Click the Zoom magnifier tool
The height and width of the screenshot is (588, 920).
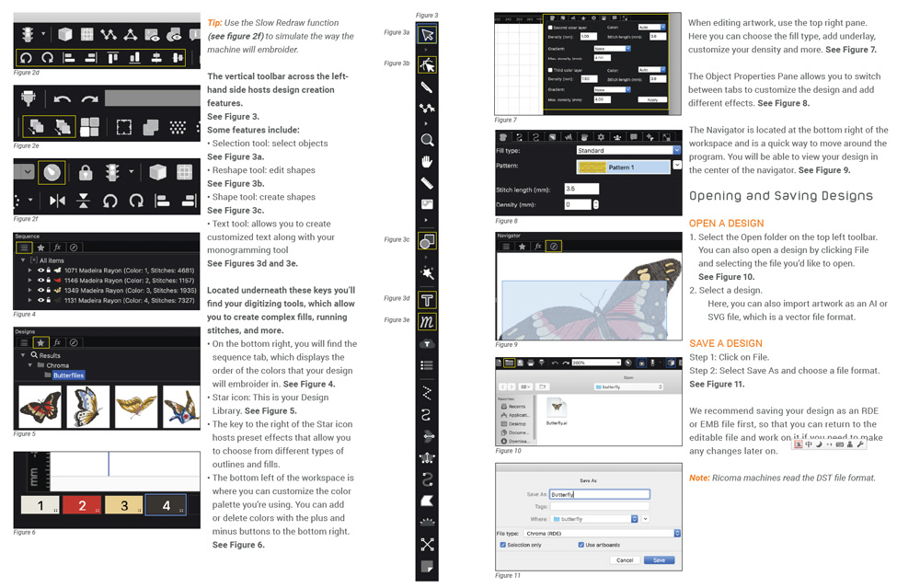coord(427,140)
